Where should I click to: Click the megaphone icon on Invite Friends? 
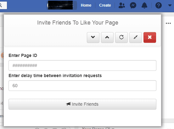69,104
